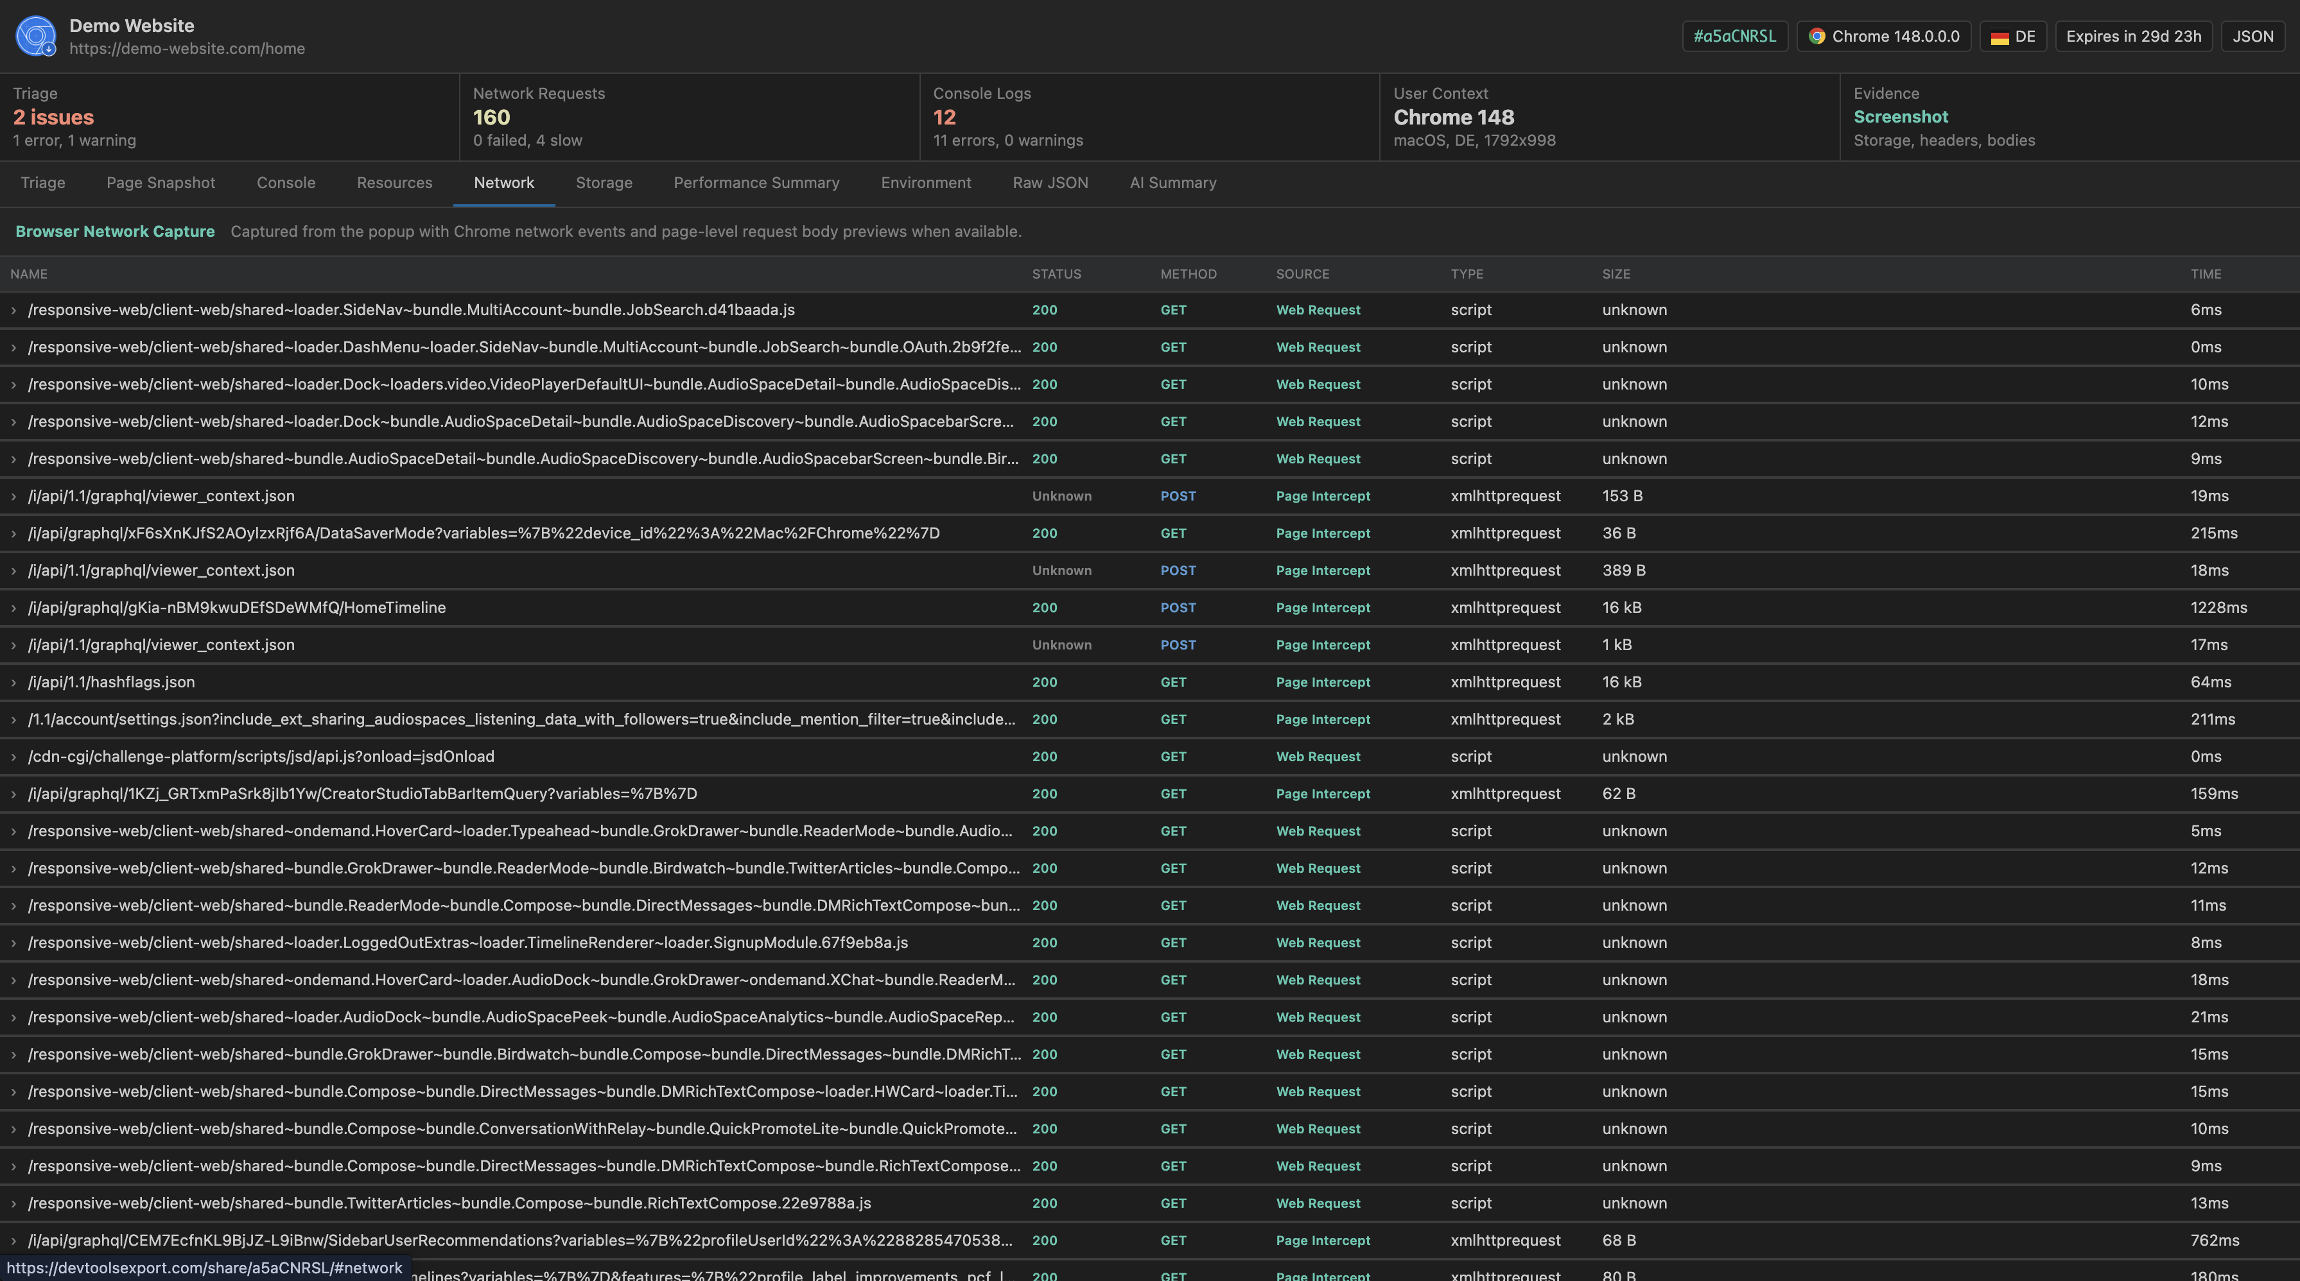Viewport: 2300px width, 1281px height.
Task: Click the 389 B size cell
Action: 1623,571
